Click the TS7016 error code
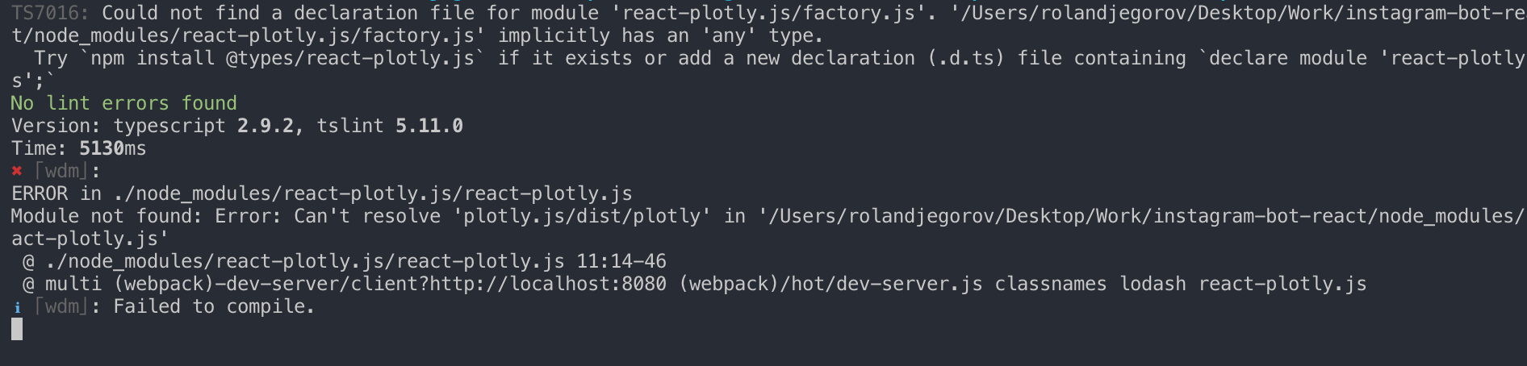 coord(50,13)
